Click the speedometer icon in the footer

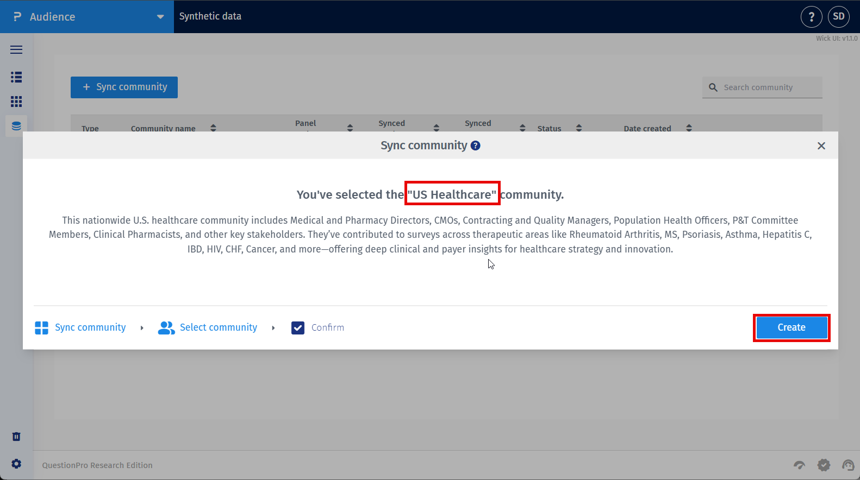tap(799, 465)
